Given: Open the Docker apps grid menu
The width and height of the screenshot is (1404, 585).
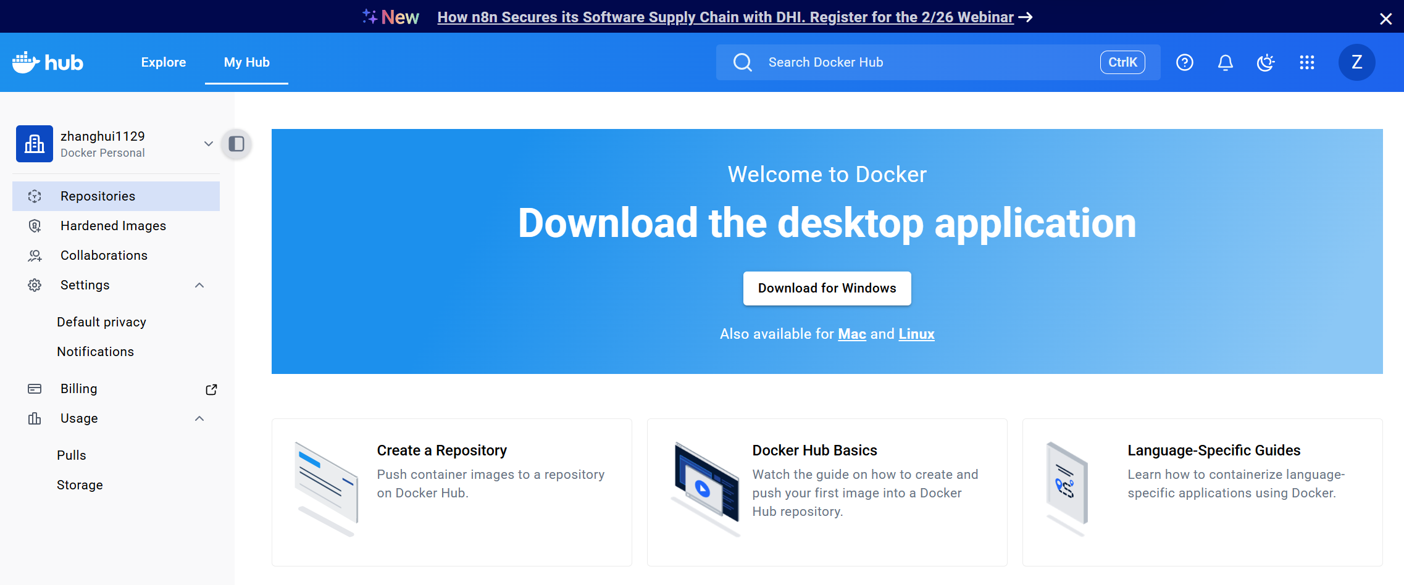Looking at the screenshot, I should pyautogui.click(x=1306, y=62).
